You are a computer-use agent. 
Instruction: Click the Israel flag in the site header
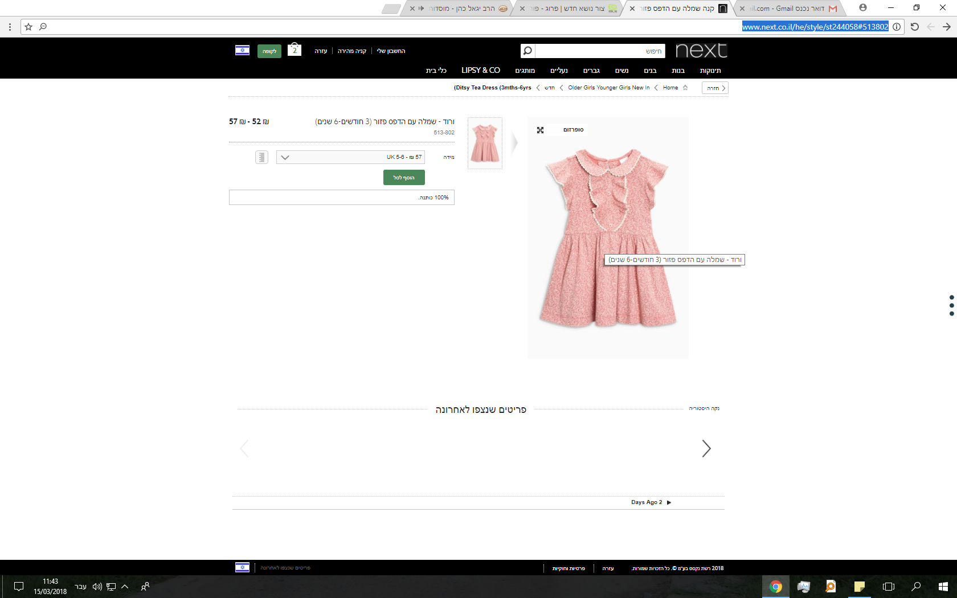tap(242, 51)
